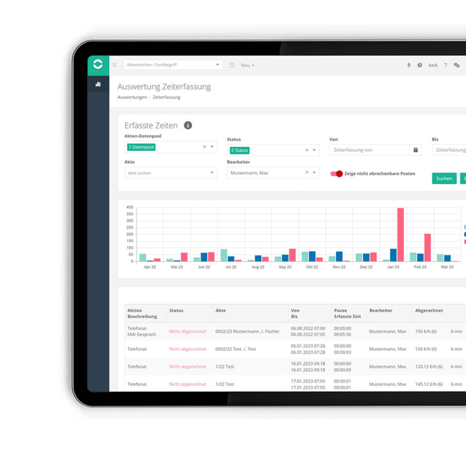Select the 2 Status tag

[239, 150]
